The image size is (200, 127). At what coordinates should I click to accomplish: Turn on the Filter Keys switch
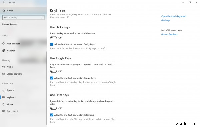pos(53,108)
